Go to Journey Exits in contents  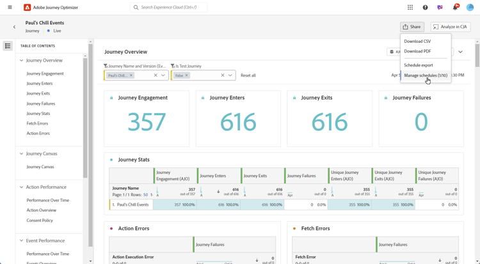click(38, 93)
